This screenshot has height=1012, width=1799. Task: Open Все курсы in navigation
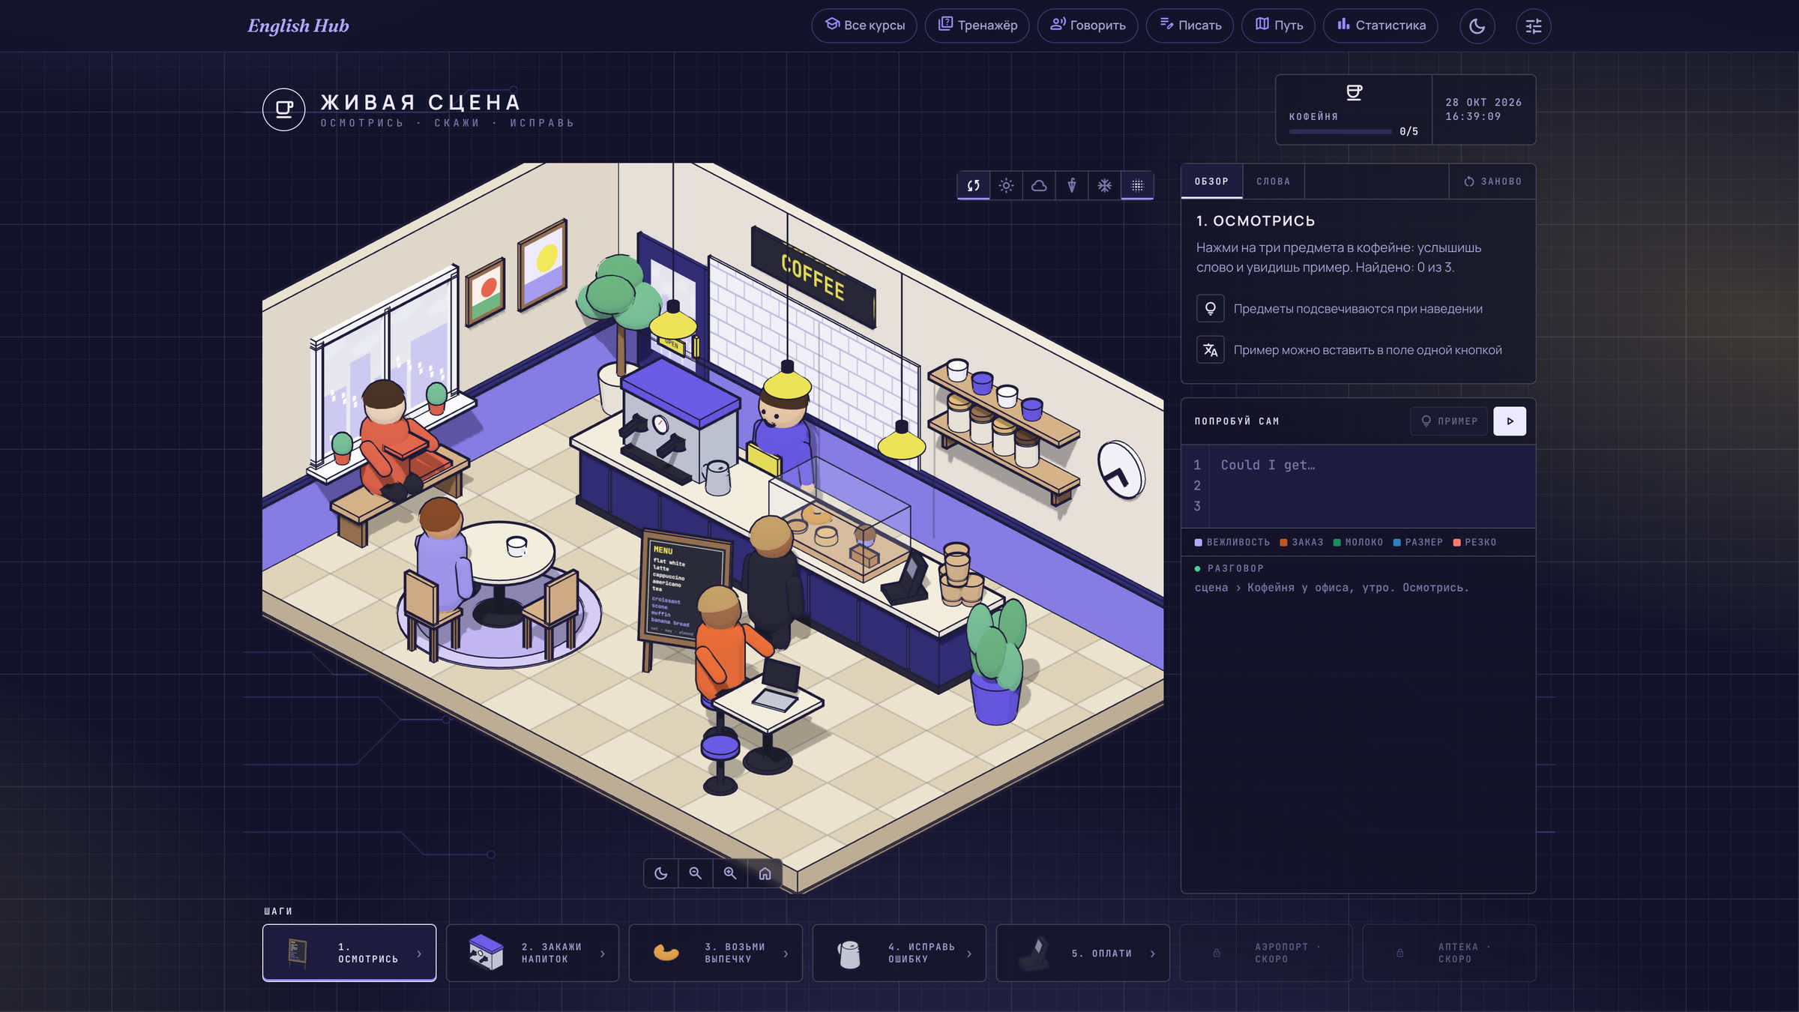[864, 25]
